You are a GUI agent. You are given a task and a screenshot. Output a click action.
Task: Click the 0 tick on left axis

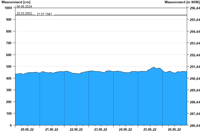tap(11, 125)
